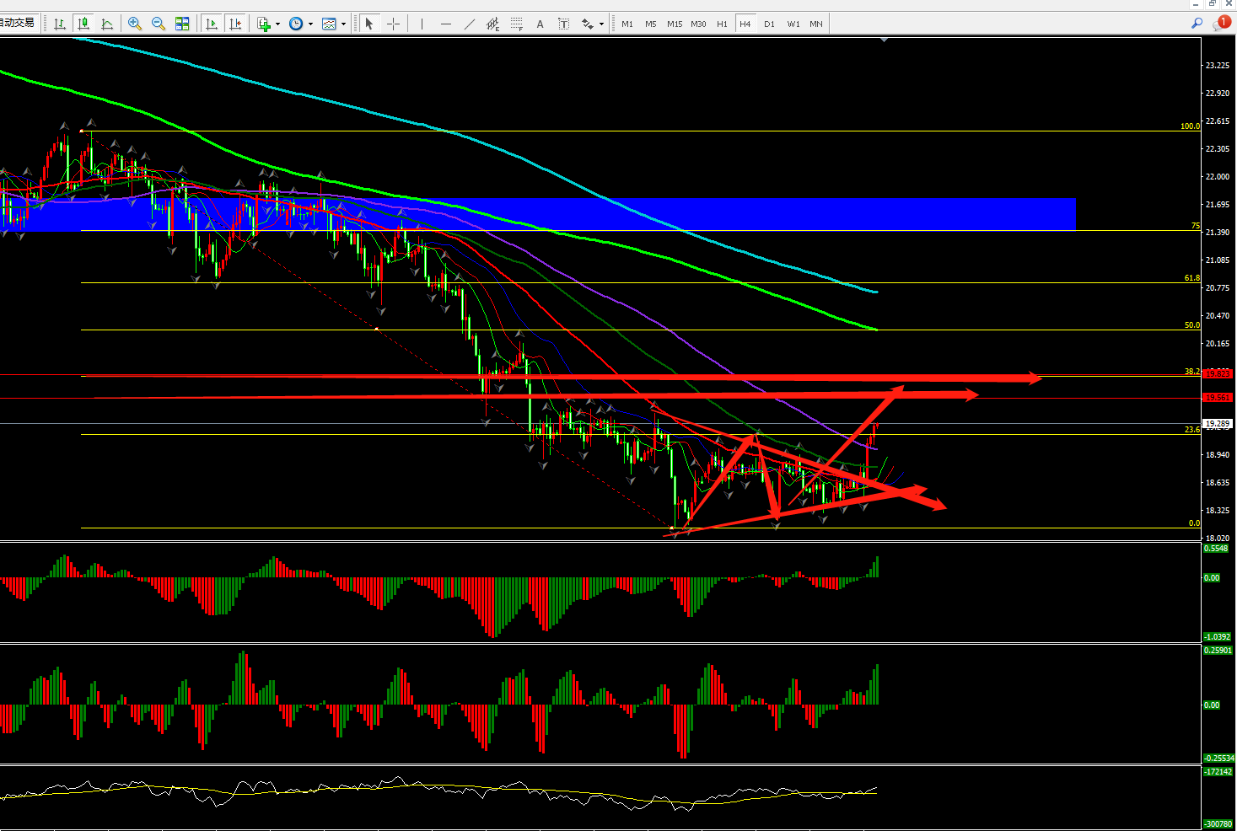The height and width of the screenshot is (831, 1237).
Task: Switch chart to bar chart mode
Action: [60, 24]
